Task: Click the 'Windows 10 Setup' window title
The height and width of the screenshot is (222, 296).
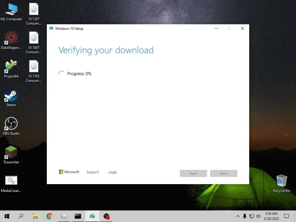Action: coord(69,29)
